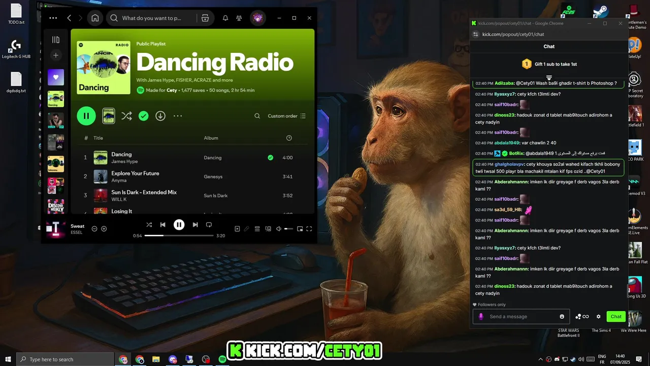
Task: Open Spotify's three-dot menu at top left
Action: pyautogui.click(x=53, y=18)
